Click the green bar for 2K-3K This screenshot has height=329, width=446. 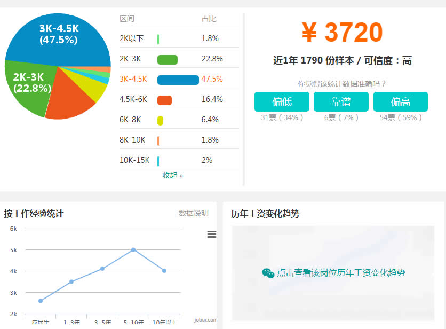click(x=167, y=60)
